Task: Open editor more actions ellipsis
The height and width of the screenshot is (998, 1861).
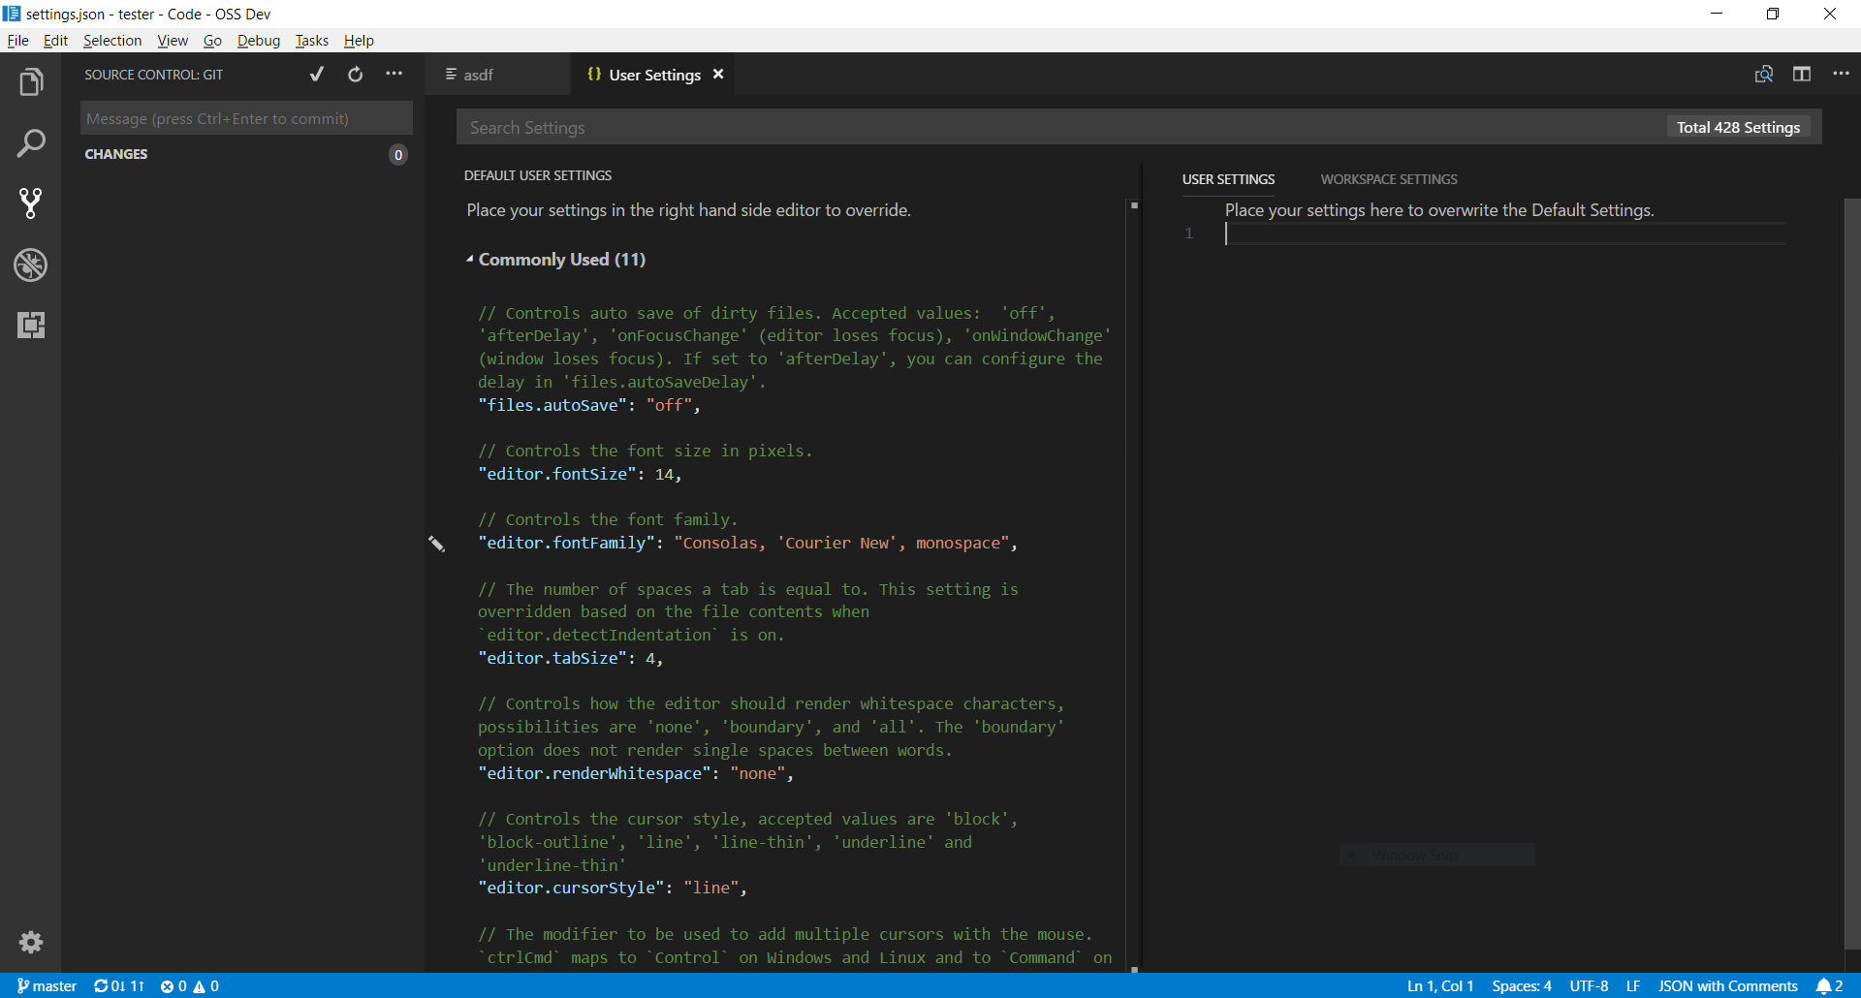Action: point(1841,75)
